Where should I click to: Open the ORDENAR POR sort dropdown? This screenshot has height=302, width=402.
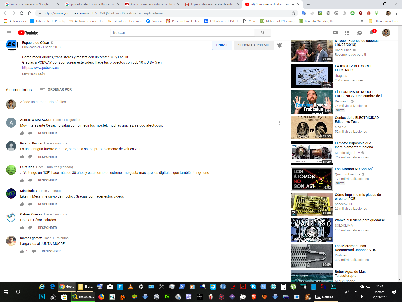pyautogui.click(x=56, y=90)
